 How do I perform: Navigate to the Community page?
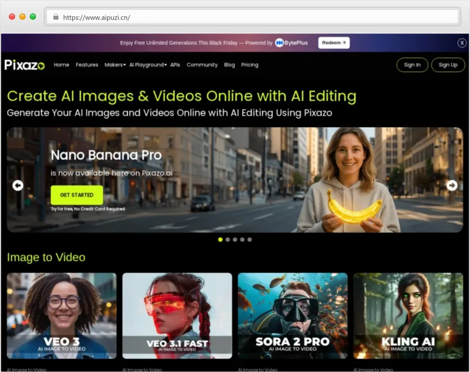(x=202, y=65)
